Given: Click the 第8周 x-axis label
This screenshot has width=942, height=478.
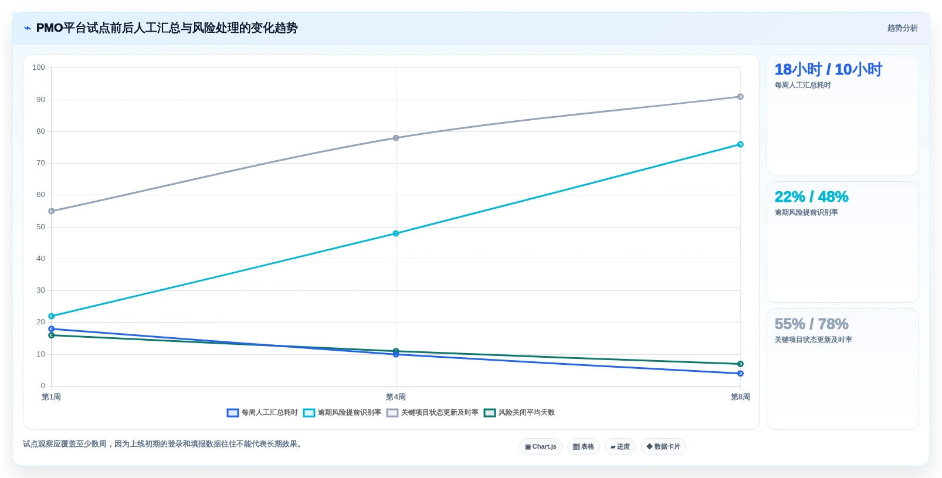Looking at the screenshot, I should pyautogui.click(x=740, y=397).
